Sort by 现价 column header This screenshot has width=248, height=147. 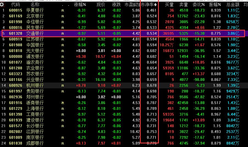[x=101, y=4]
